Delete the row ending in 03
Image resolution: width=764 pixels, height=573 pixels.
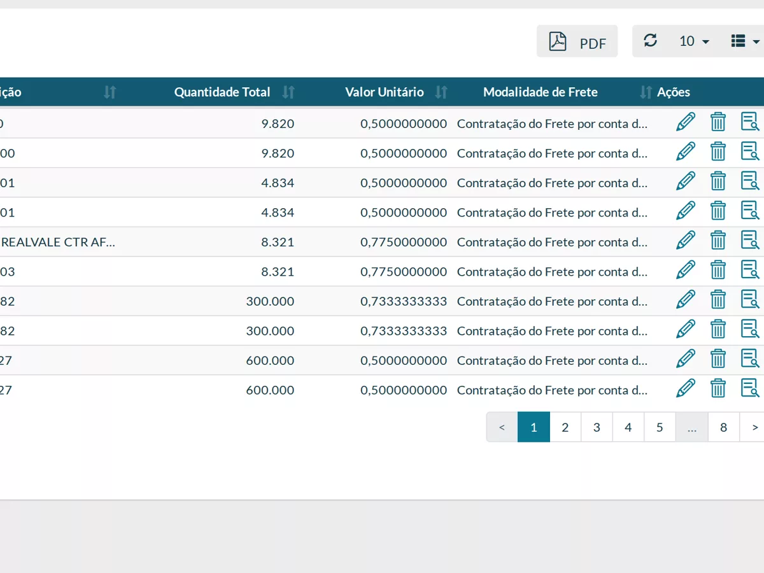click(718, 270)
